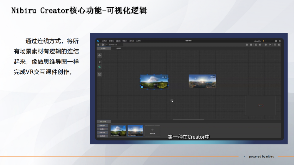The height and width of the screenshot is (165, 294).
Task: Click the last icon in right toolbar
Action: [279, 45]
